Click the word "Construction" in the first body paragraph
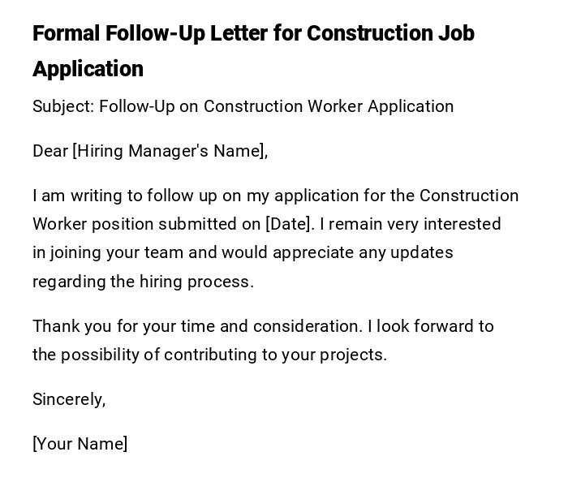 point(469,196)
